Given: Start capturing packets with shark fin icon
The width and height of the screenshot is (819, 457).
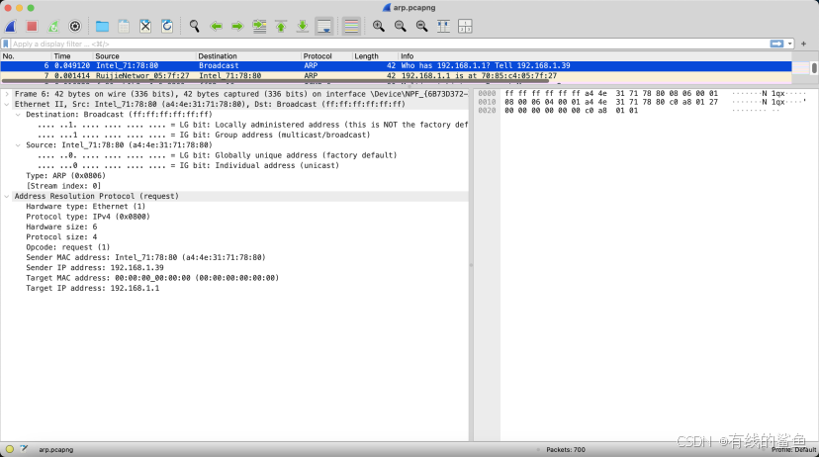Looking at the screenshot, I should coord(11,26).
